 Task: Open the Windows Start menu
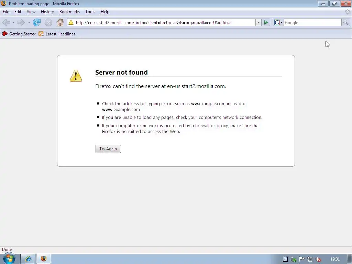pos(9,258)
